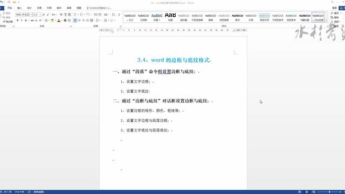Open the Line Spacing dropdown
Image resolution: width=345 pixels, height=194 pixels.
click(98, 20)
